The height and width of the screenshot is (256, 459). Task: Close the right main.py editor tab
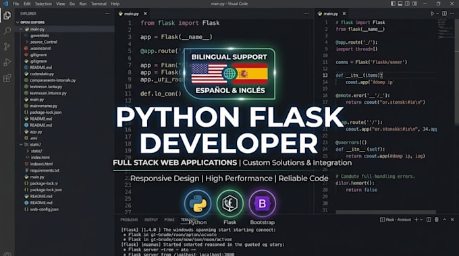(x=344, y=13)
